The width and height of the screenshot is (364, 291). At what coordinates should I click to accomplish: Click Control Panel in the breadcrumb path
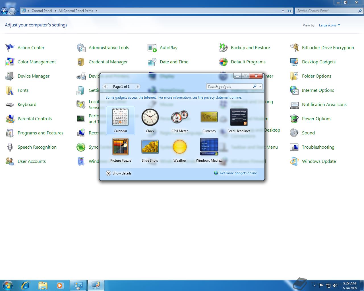42,11
